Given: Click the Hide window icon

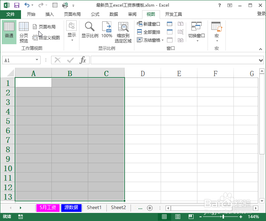Looking at the screenshot, I should 170,32.
